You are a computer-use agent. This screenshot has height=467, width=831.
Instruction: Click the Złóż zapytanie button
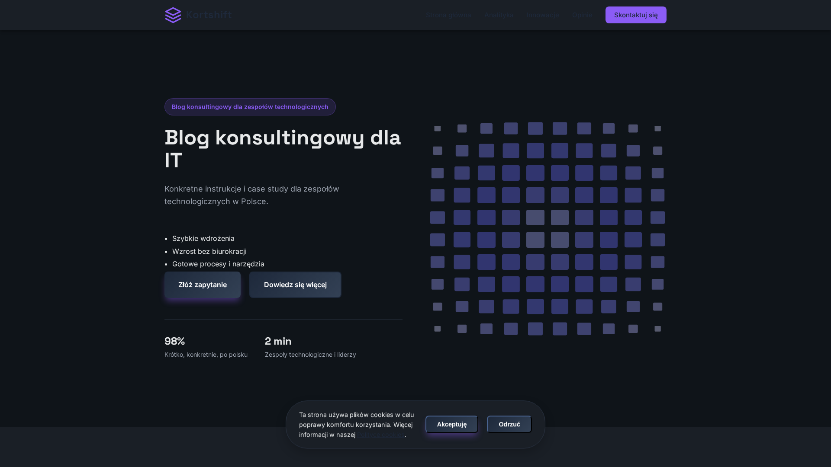(x=203, y=285)
